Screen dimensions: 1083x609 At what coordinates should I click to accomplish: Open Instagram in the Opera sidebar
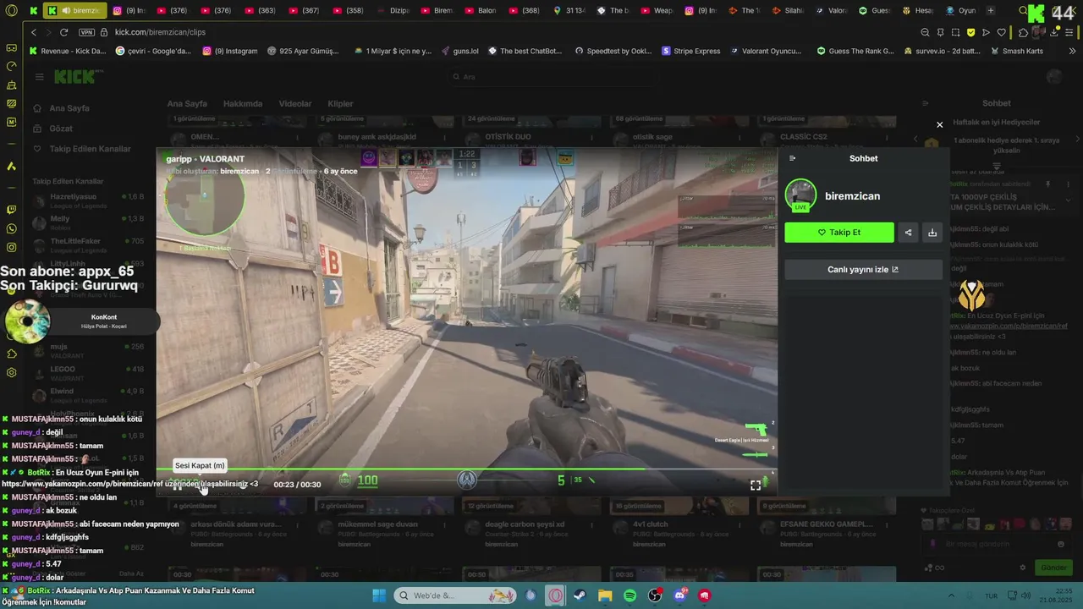click(11, 247)
